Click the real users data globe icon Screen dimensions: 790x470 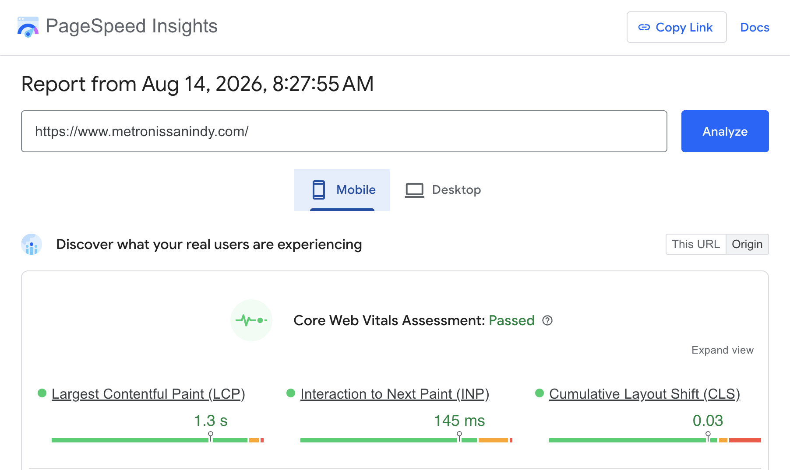[x=32, y=244]
